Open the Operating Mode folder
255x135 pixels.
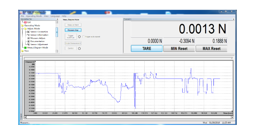32,25
